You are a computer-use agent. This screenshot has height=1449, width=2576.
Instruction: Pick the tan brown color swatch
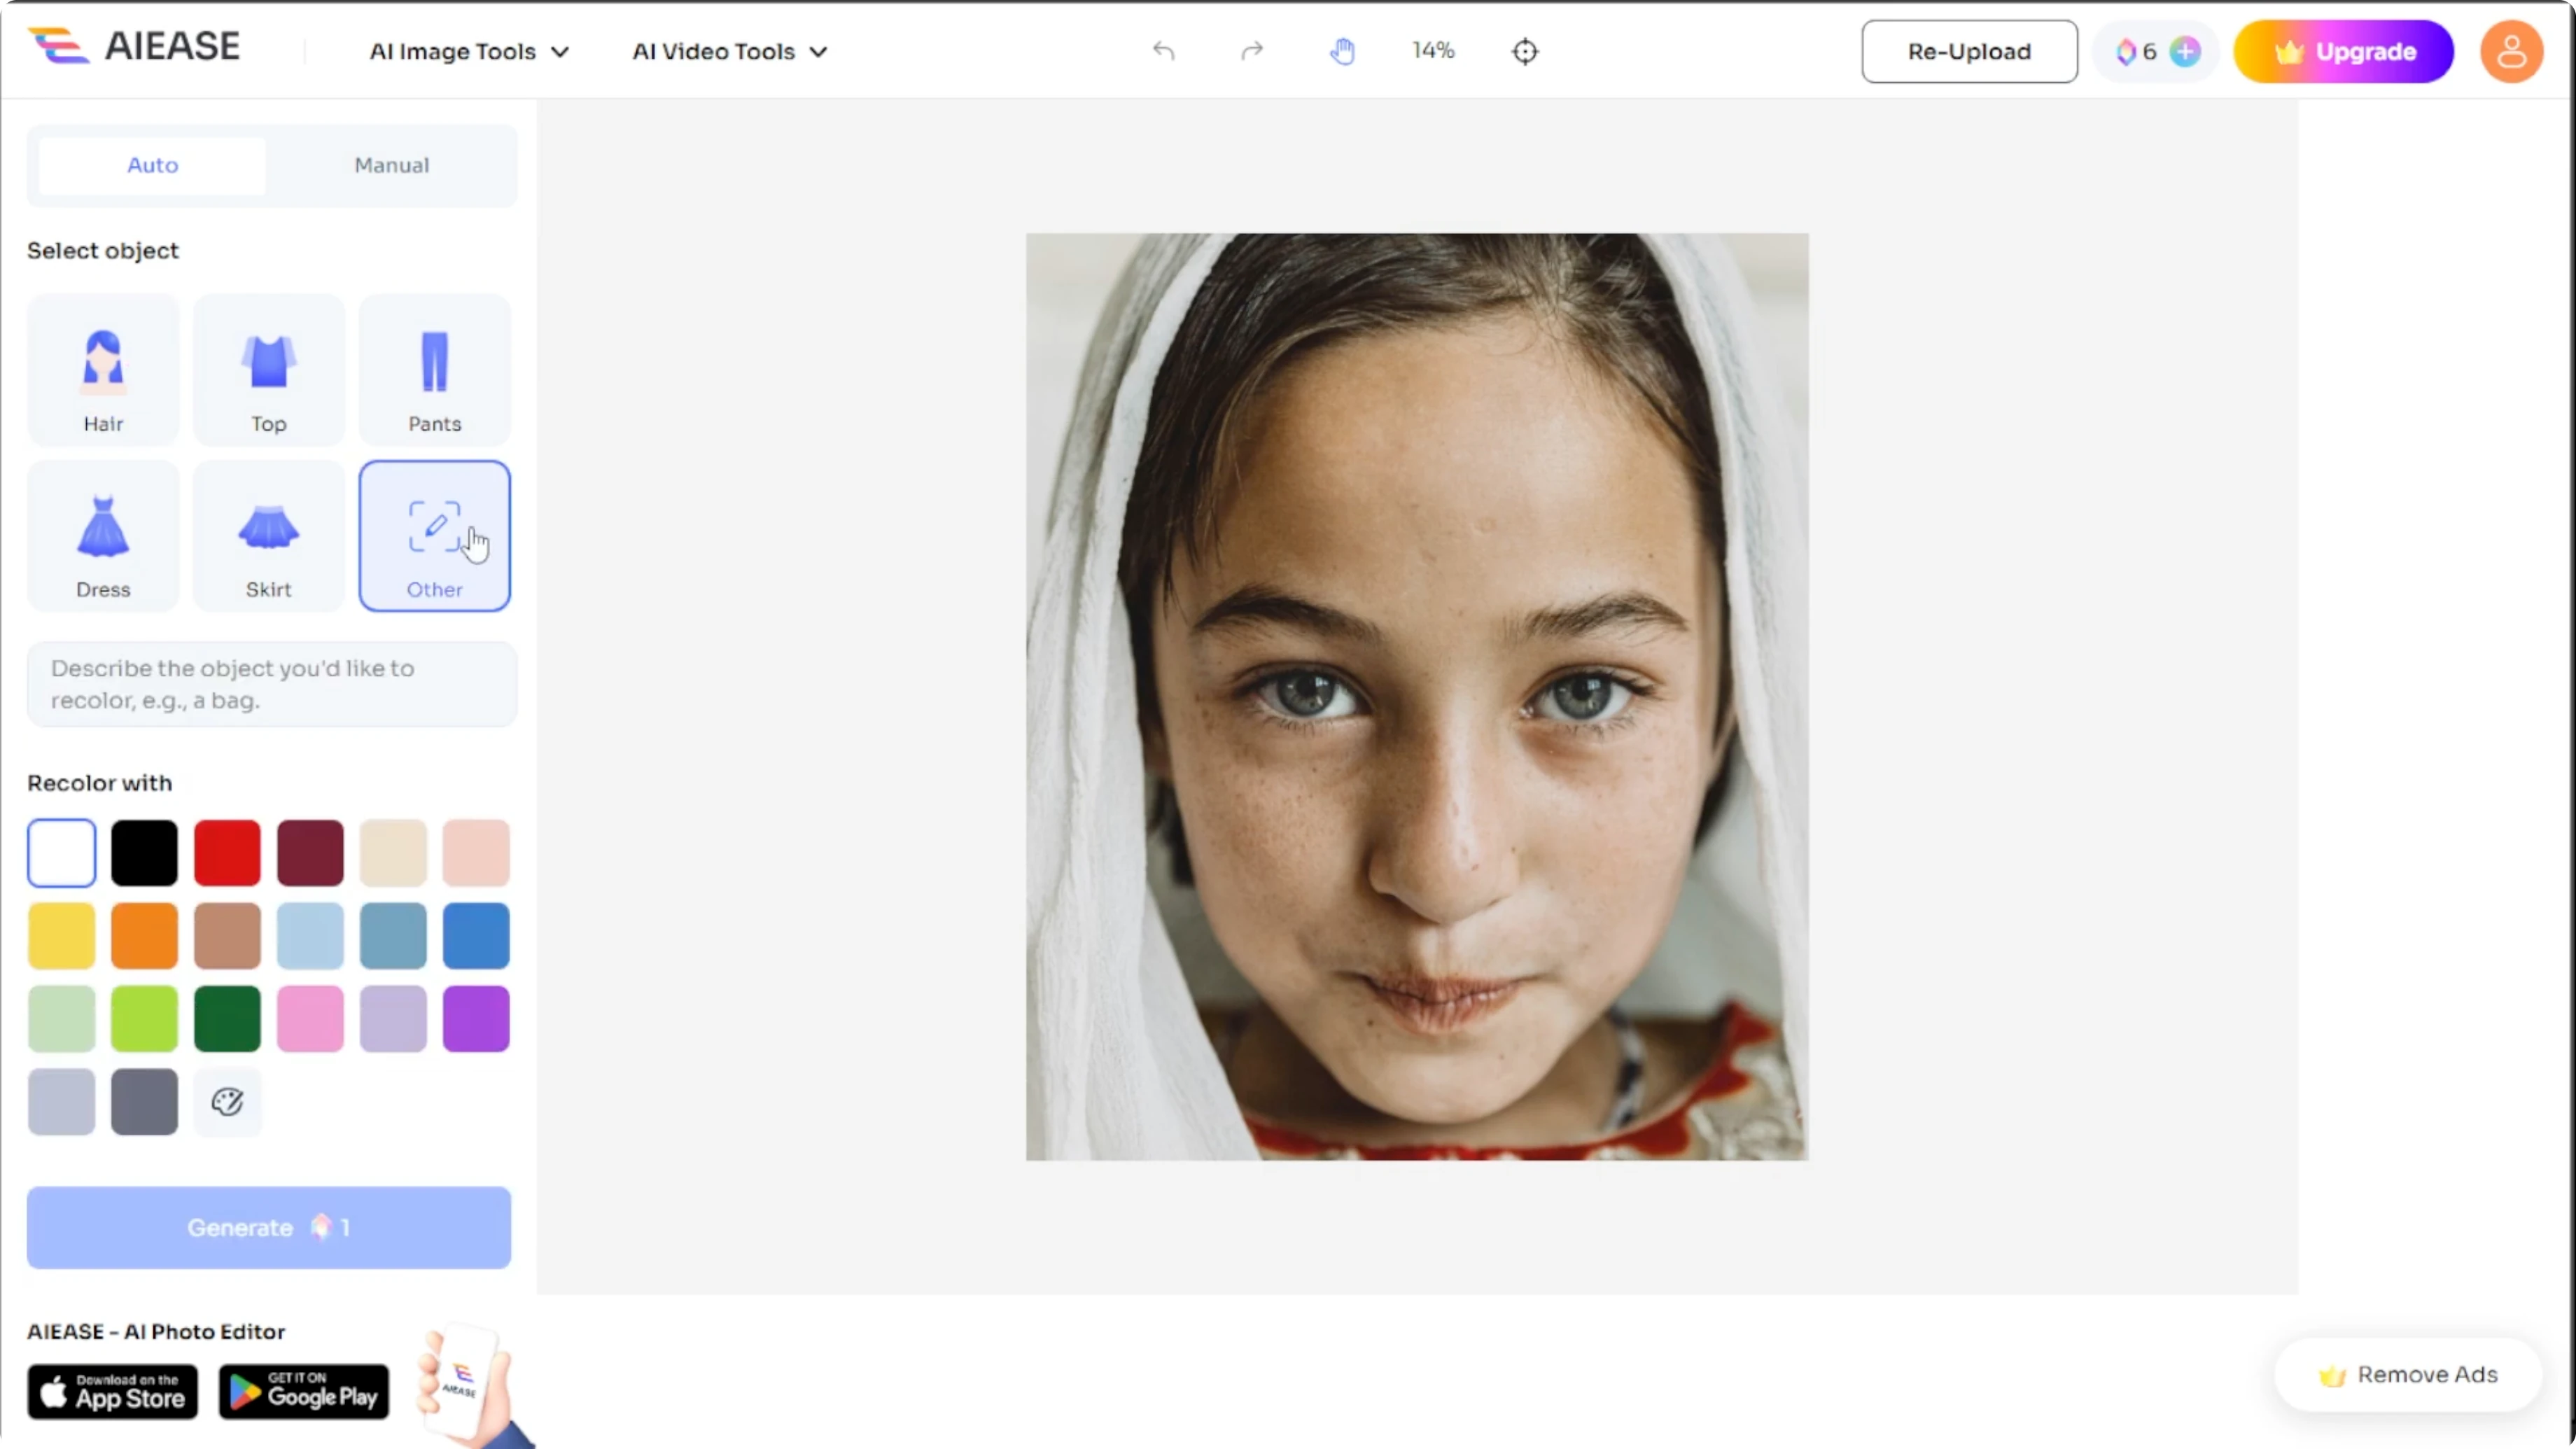[x=227, y=936]
